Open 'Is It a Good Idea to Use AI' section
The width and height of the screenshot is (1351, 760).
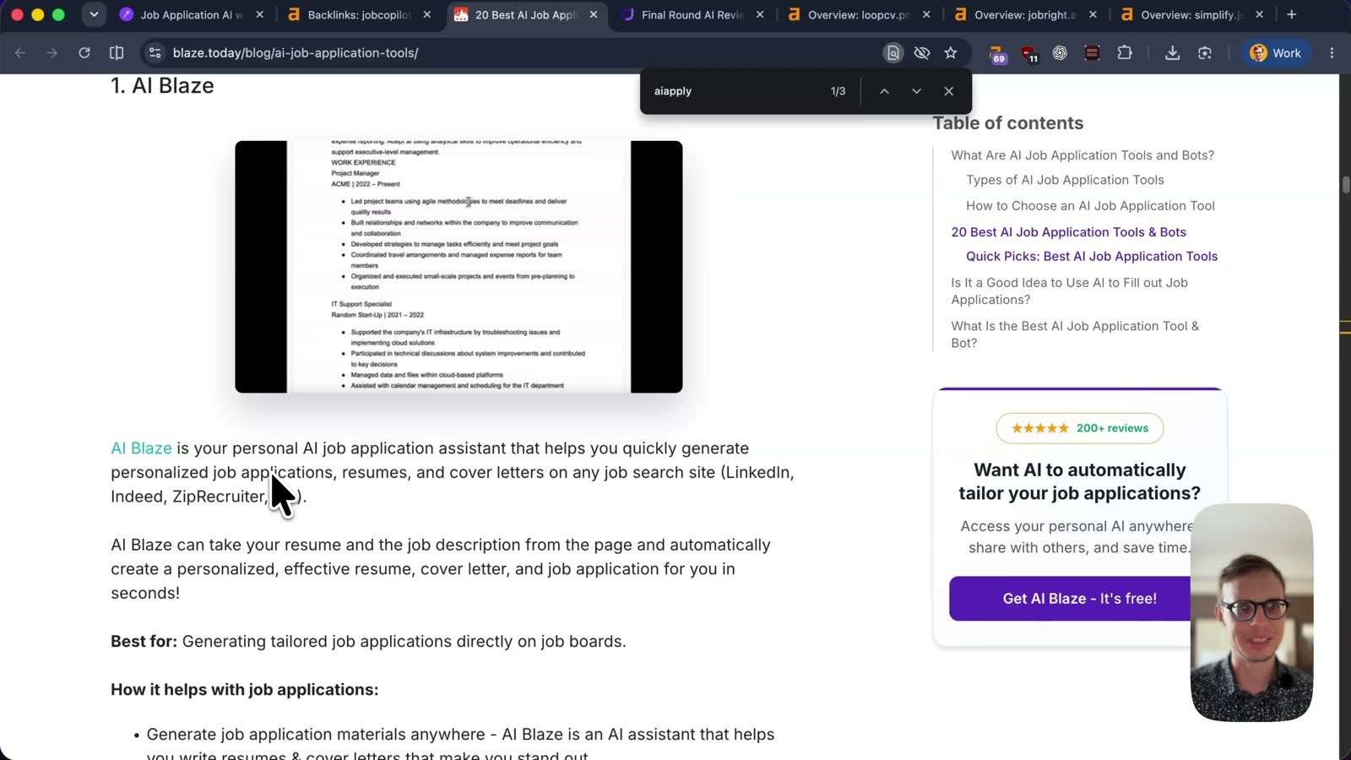click(x=1069, y=291)
